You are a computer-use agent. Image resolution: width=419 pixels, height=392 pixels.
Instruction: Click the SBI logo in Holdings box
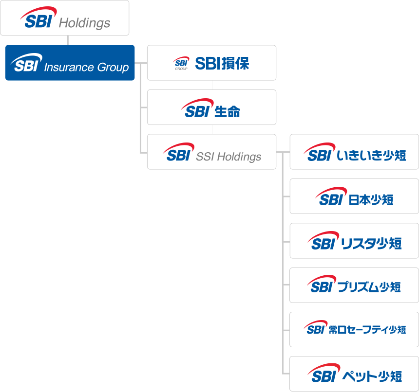pyautogui.click(x=38, y=18)
